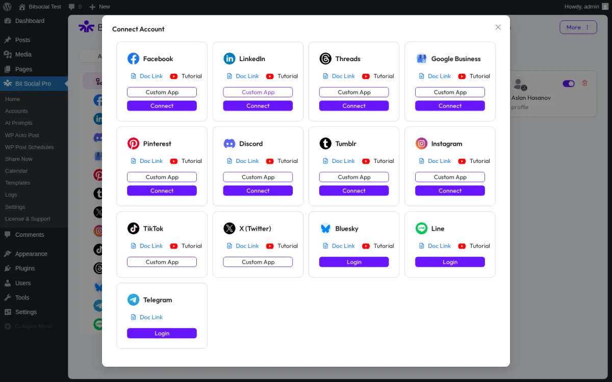612x382 pixels.
Task: Click the Discord logo icon in the card
Action: (x=229, y=144)
